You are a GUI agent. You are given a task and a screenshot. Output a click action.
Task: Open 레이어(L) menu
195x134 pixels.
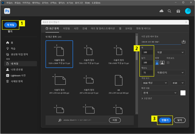36,3
